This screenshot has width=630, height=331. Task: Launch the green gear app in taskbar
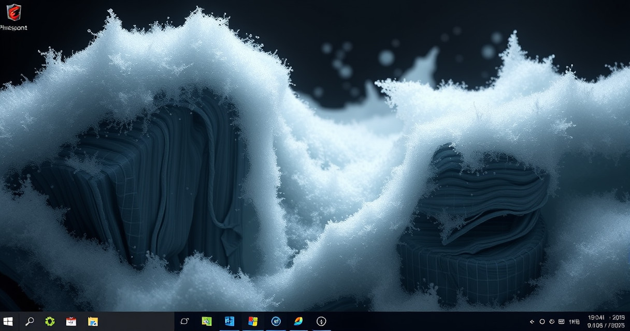coord(50,321)
